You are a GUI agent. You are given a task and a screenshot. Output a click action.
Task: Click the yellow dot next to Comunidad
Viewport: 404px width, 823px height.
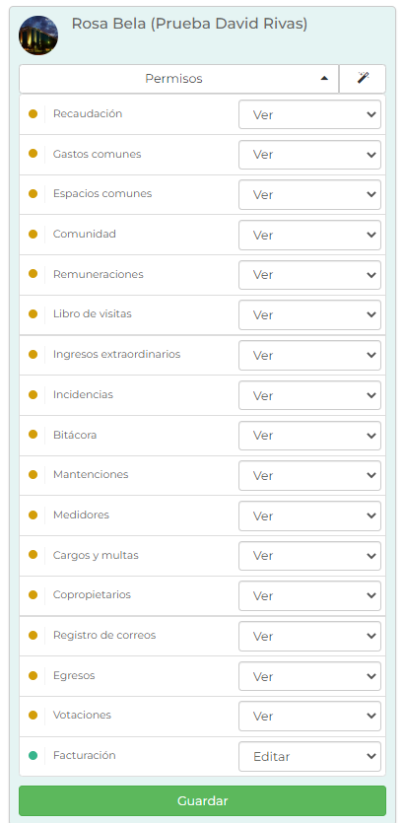tap(33, 235)
